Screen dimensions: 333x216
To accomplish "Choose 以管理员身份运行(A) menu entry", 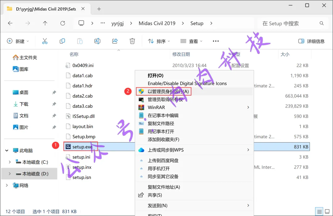I will [x=194, y=91].
